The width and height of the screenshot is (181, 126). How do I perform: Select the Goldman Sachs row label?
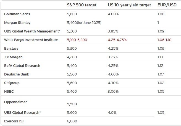(17, 14)
